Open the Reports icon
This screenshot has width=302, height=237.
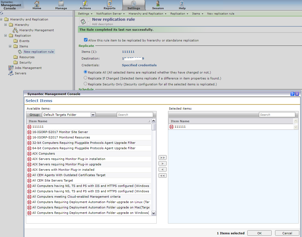[110, 4]
